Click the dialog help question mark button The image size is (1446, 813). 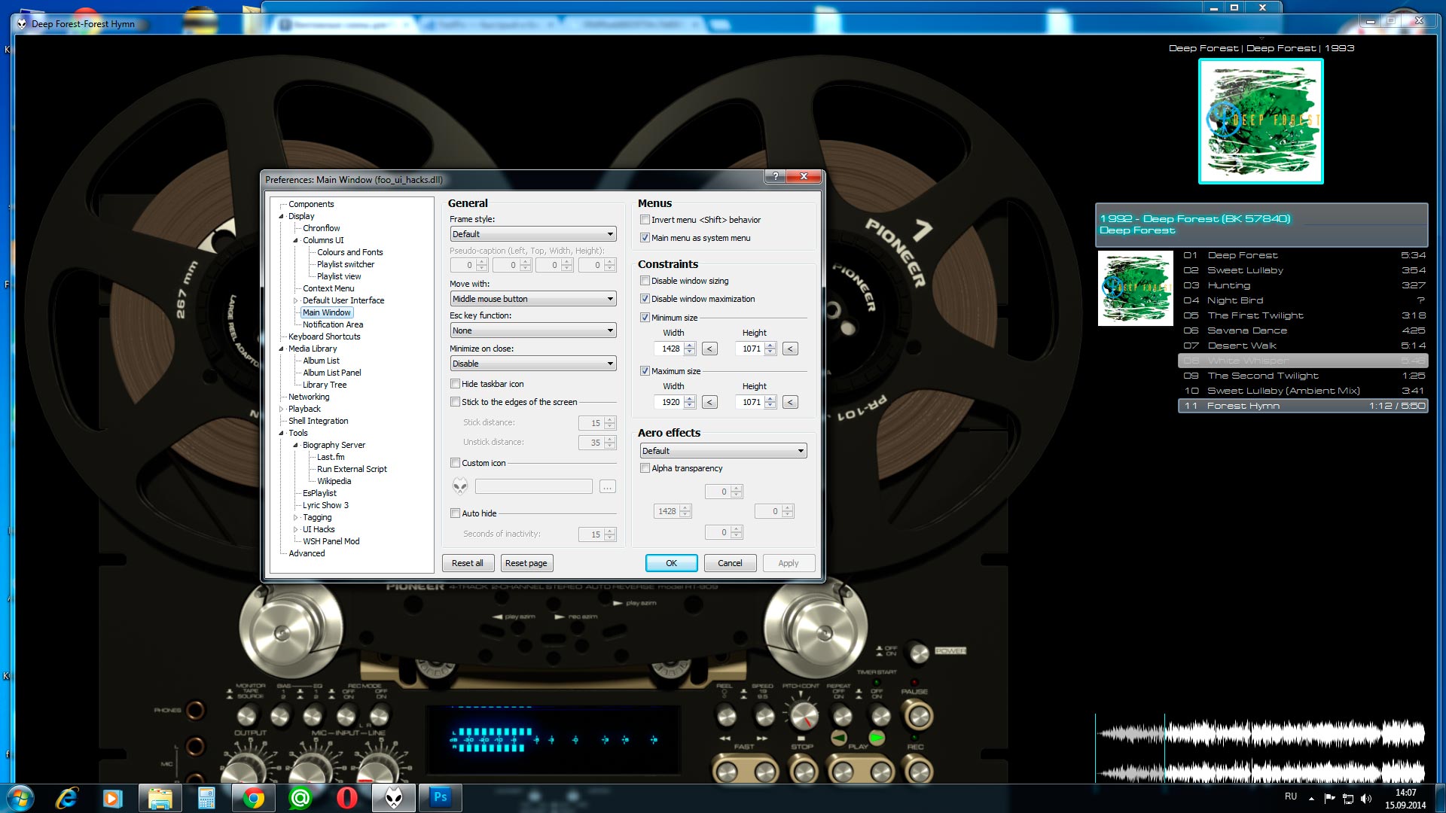pos(775,176)
